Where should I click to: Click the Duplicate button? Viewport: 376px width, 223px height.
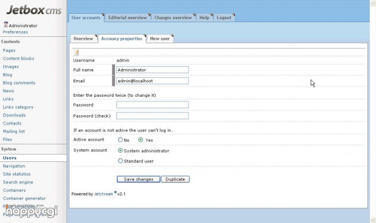(175, 179)
